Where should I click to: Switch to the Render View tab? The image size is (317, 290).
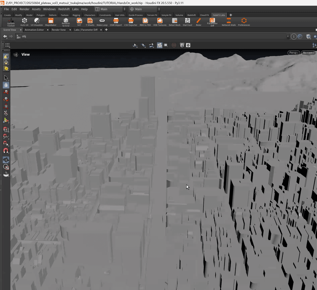(58, 30)
